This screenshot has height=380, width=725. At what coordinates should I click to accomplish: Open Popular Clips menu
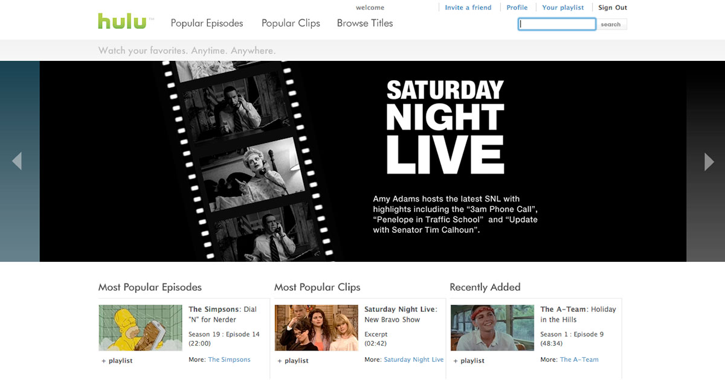click(x=291, y=24)
